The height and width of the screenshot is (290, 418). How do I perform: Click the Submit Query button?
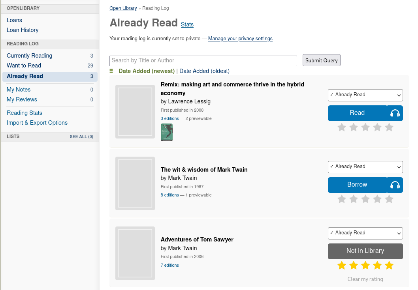322,60
